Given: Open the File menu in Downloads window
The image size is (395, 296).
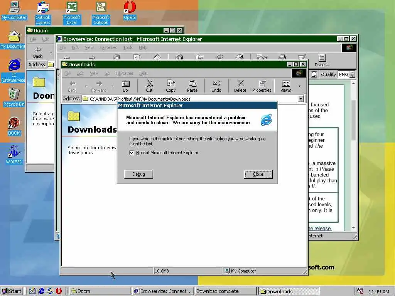Looking at the screenshot, I should tap(68, 73).
